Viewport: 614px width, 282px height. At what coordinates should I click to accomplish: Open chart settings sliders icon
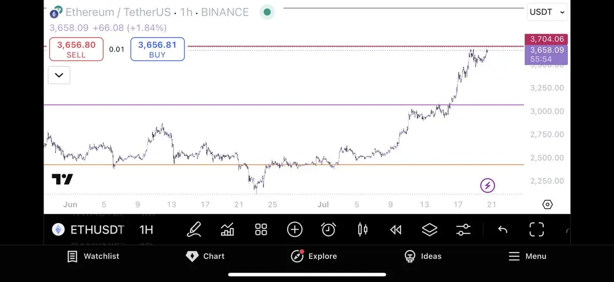click(x=463, y=229)
